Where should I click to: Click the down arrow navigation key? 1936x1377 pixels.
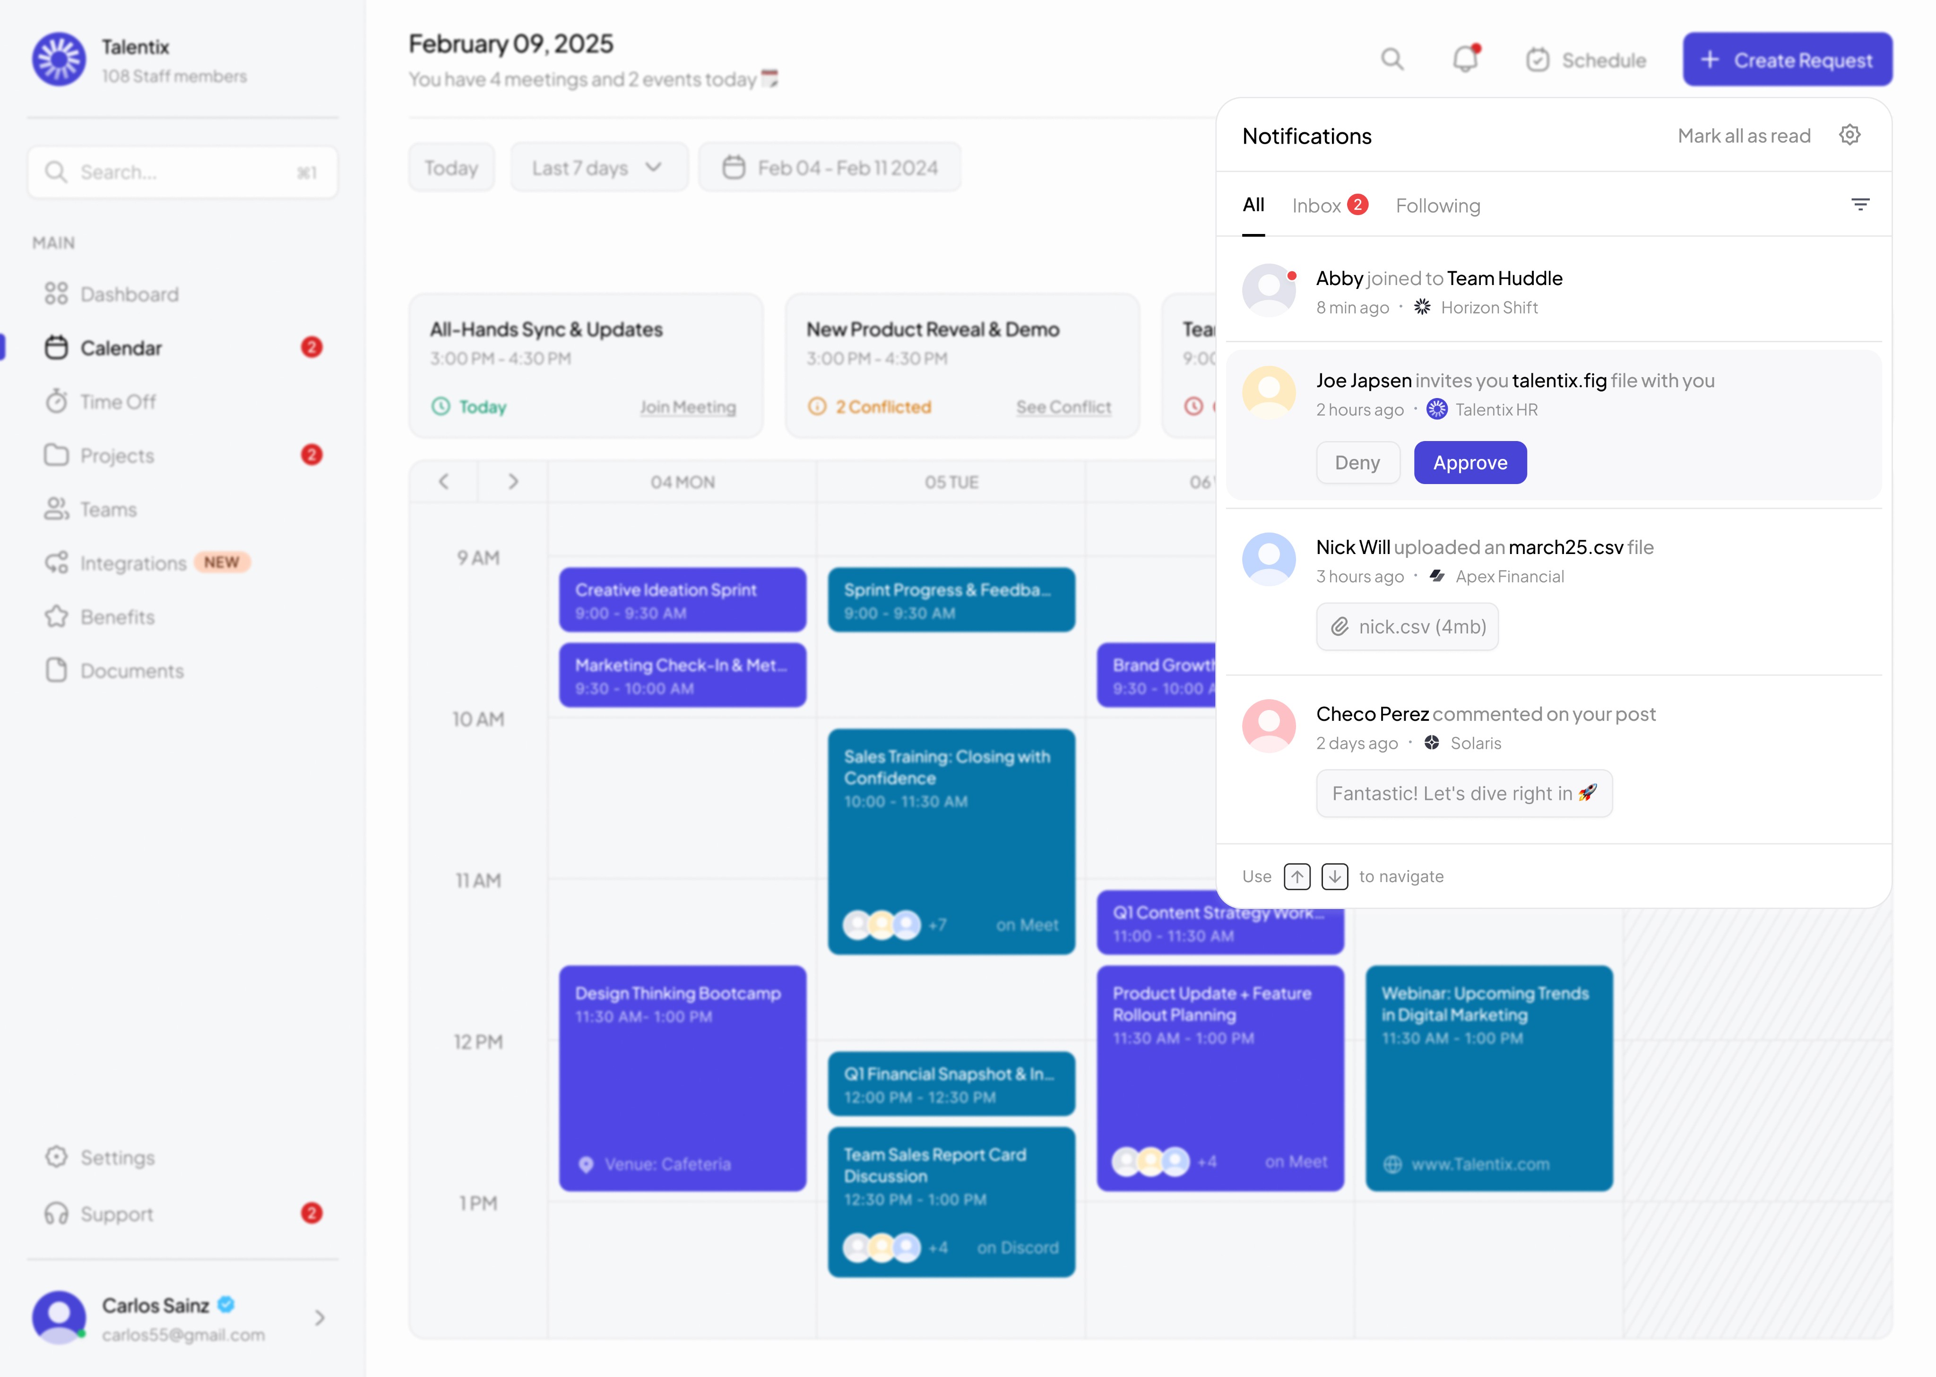(x=1334, y=876)
